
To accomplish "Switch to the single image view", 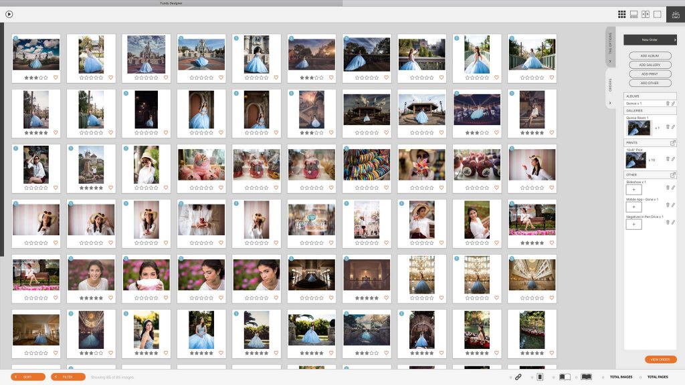I will click(x=657, y=15).
